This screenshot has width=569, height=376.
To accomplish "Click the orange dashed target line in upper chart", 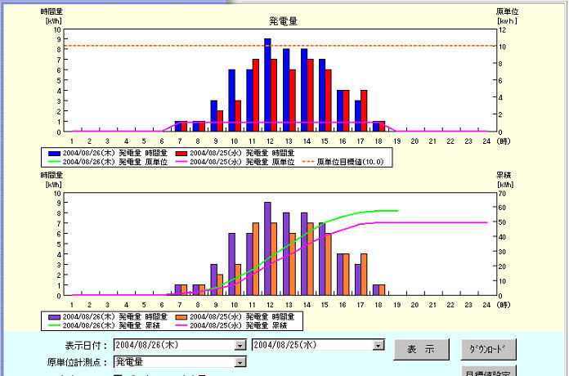I will (280, 46).
